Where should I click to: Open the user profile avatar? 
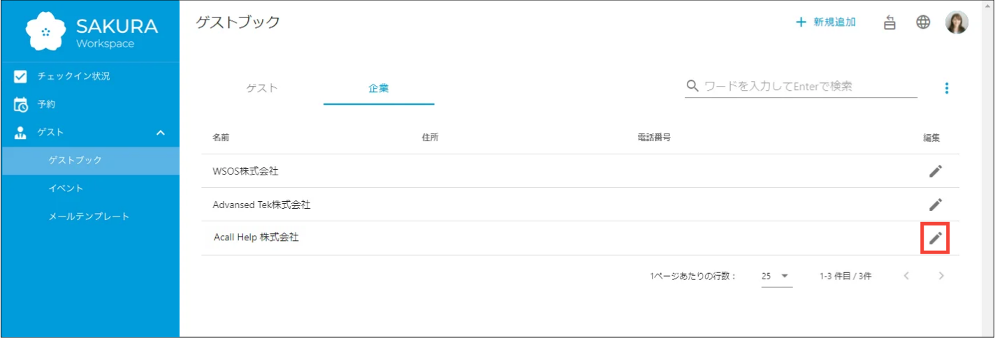957,22
